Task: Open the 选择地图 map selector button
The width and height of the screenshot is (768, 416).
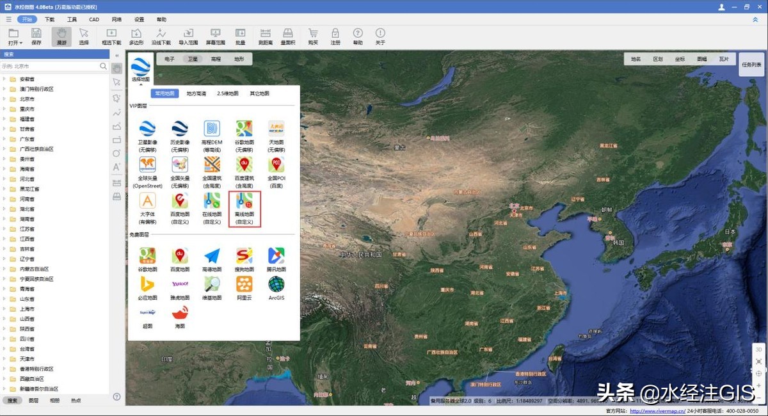Action: click(x=140, y=69)
